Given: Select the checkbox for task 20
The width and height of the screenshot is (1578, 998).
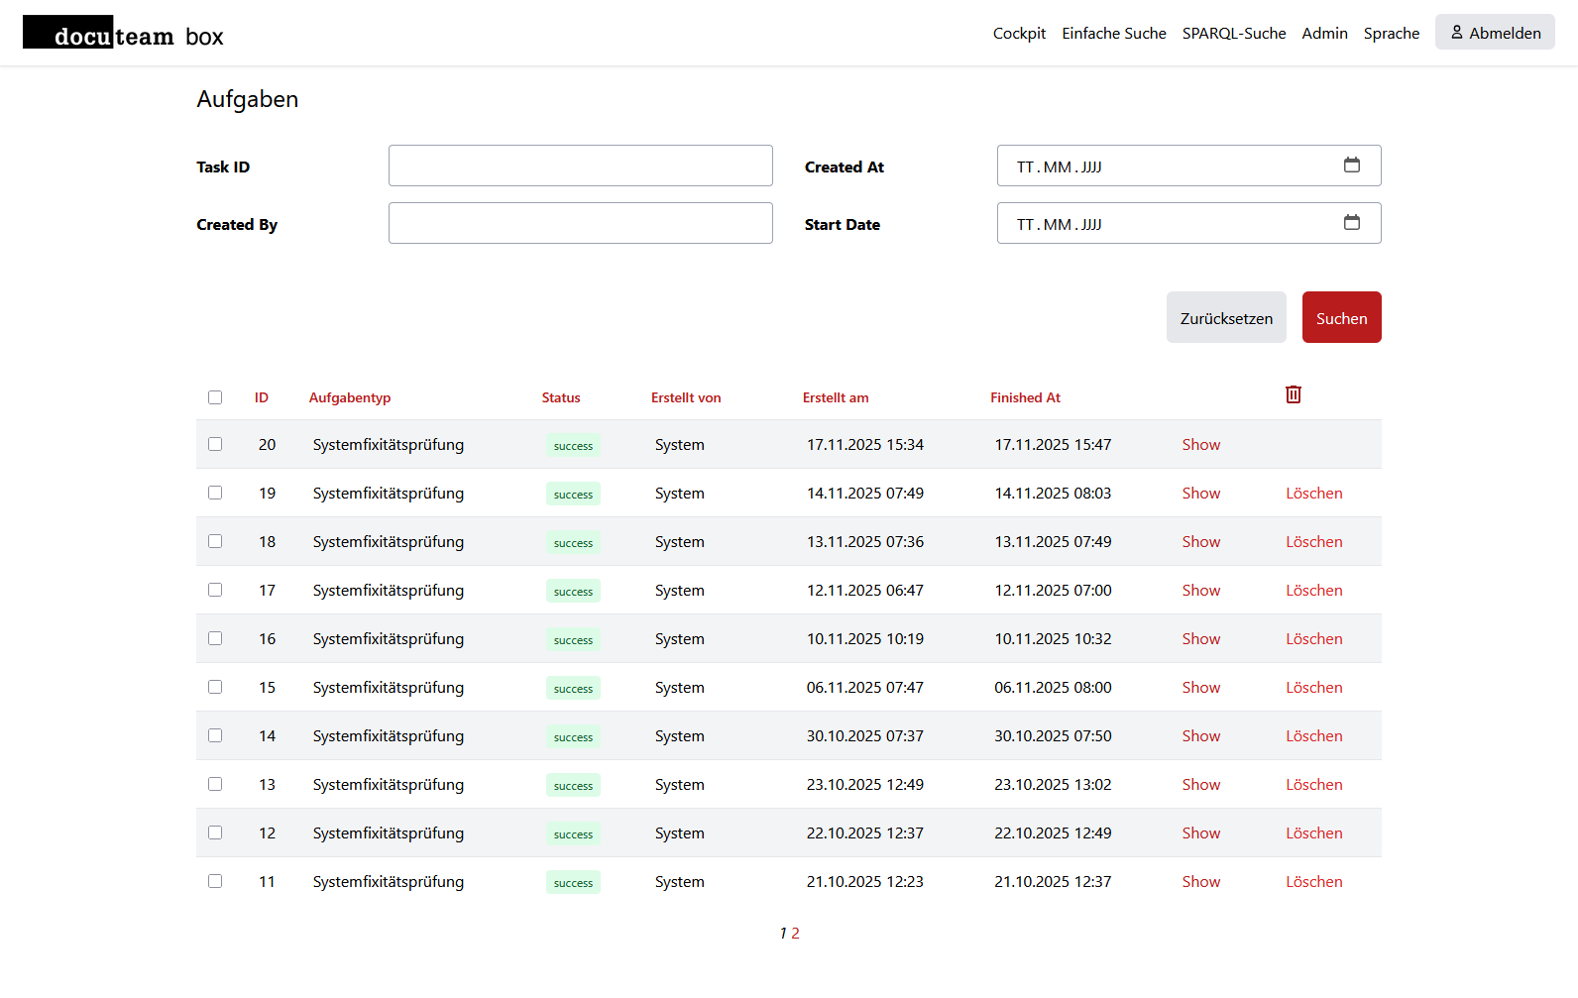Looking at the screenshot, I should [215, 444].
